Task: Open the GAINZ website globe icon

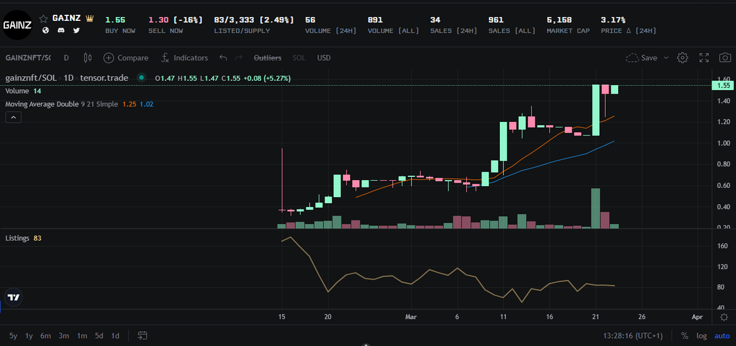Action: [45, 30]
